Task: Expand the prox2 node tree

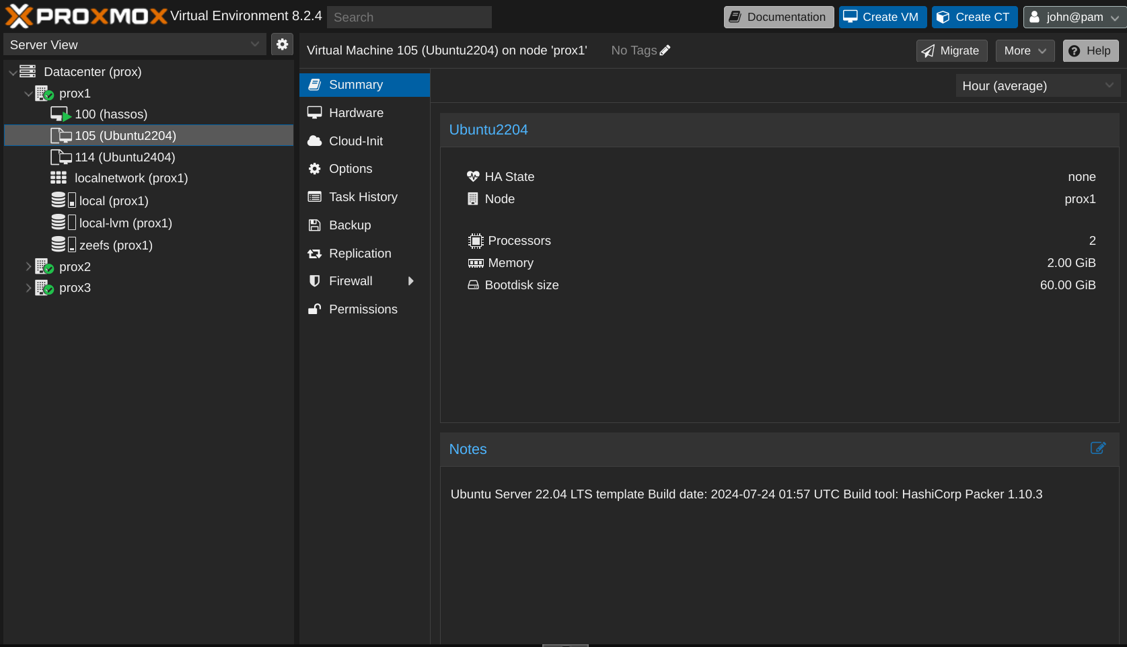Action: tap(28, 267)
